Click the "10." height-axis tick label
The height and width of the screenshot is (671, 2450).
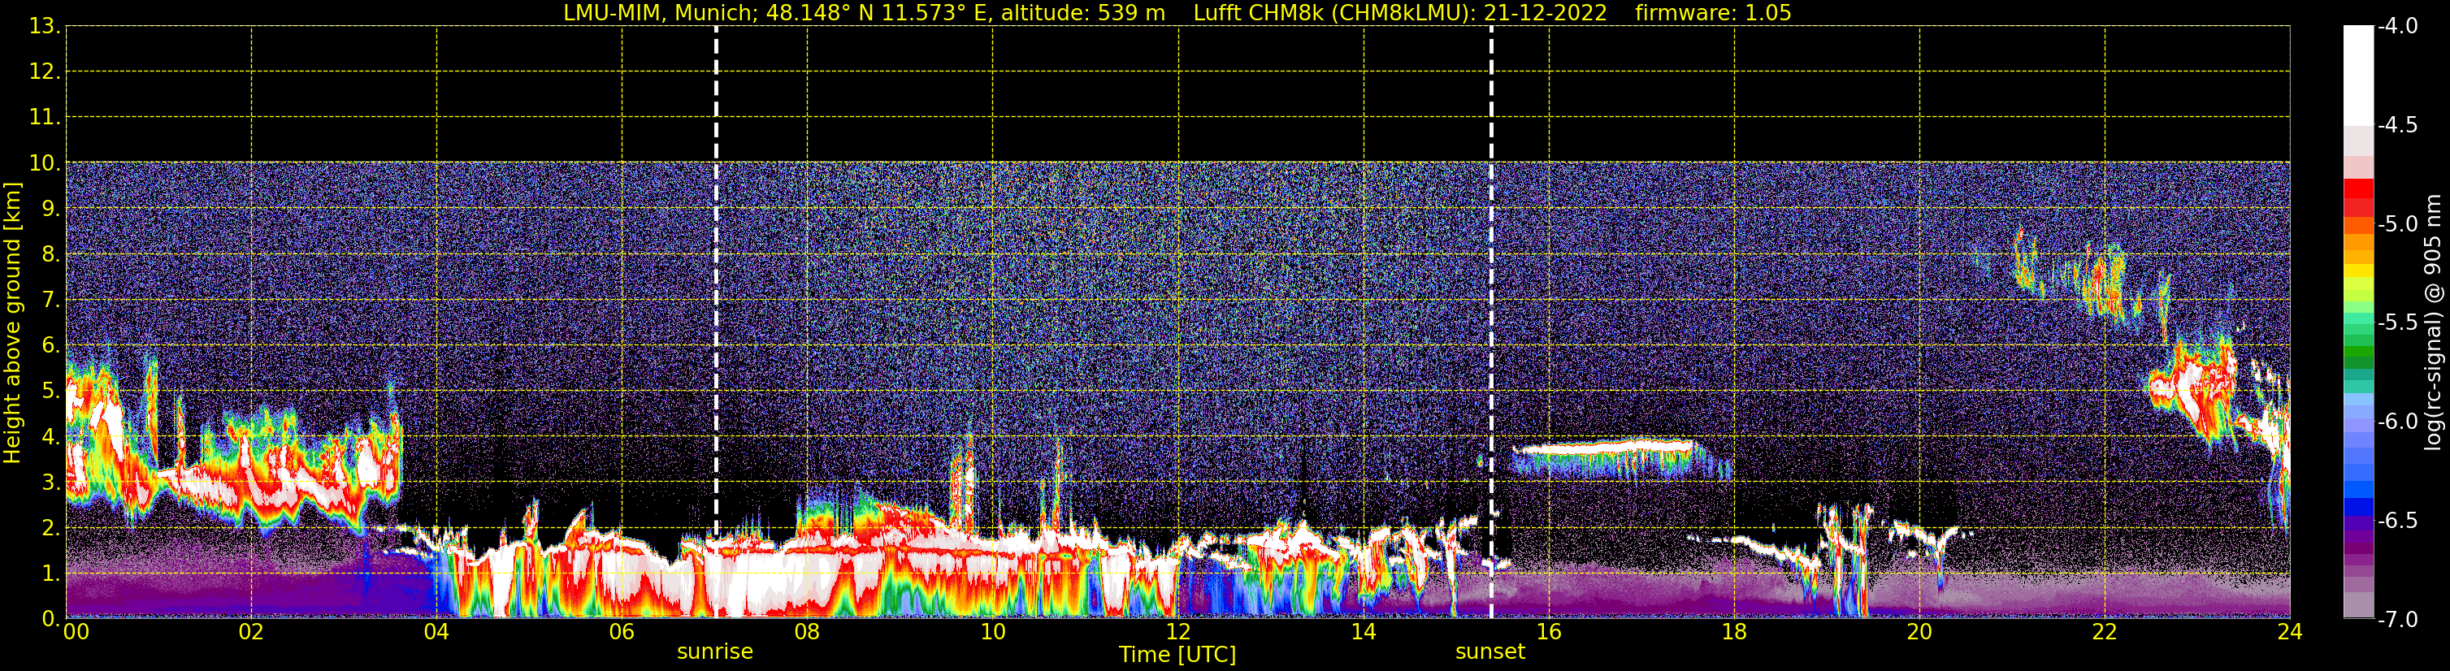point(45,163)
